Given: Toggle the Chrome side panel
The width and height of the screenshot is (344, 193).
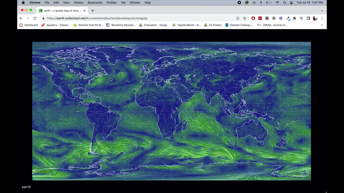Looking at the screenshot, I should [x=308, y=18].
